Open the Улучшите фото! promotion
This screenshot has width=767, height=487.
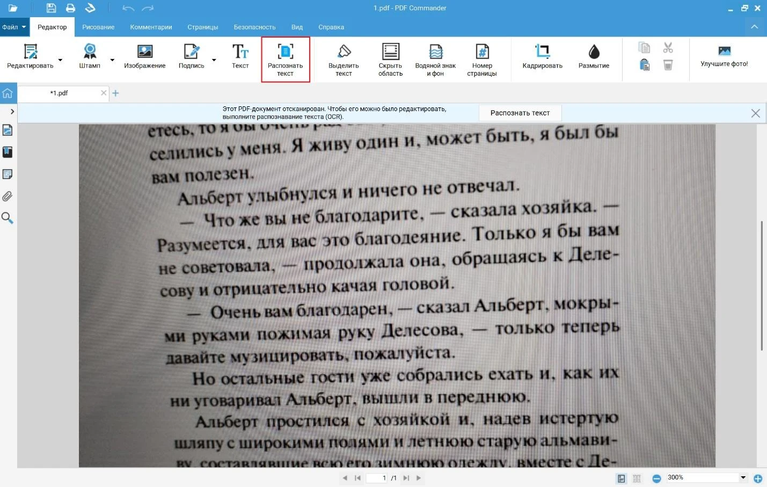pyautogui.click(x=724, y=56)
